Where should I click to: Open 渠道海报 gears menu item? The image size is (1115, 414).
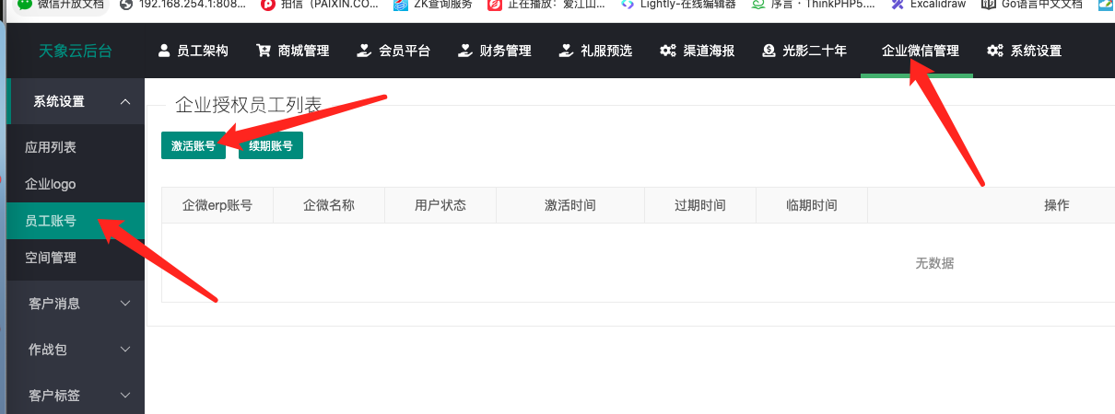[x=697, y=51]
